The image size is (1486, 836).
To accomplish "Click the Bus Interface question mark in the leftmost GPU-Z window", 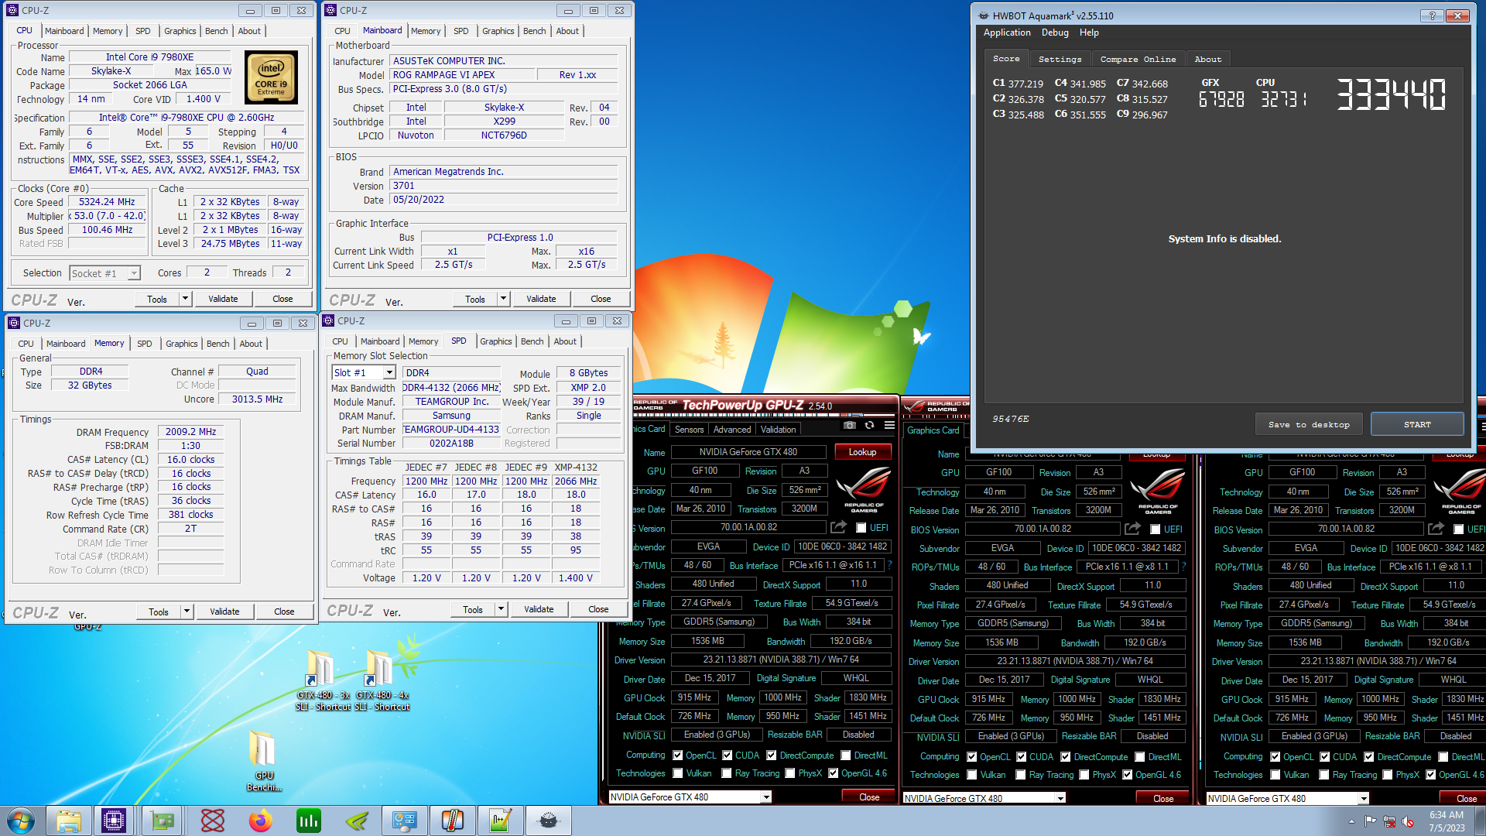I will 890,565.
